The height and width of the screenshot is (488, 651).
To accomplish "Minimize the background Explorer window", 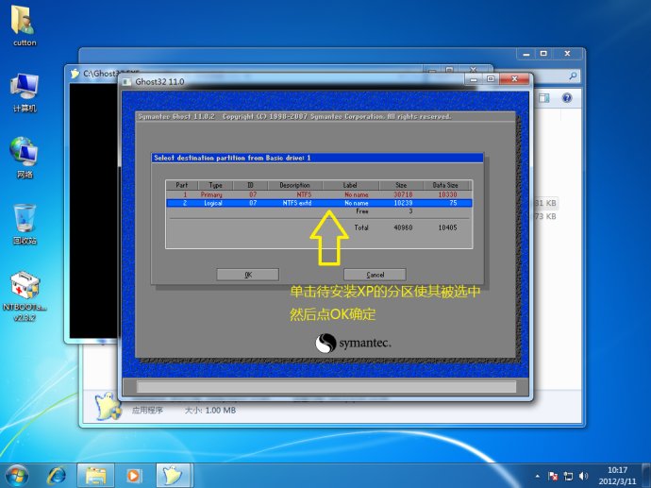I will click(526, 54).
